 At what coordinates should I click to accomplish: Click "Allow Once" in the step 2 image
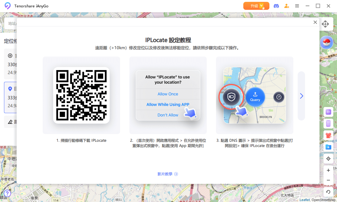point(168,94)
